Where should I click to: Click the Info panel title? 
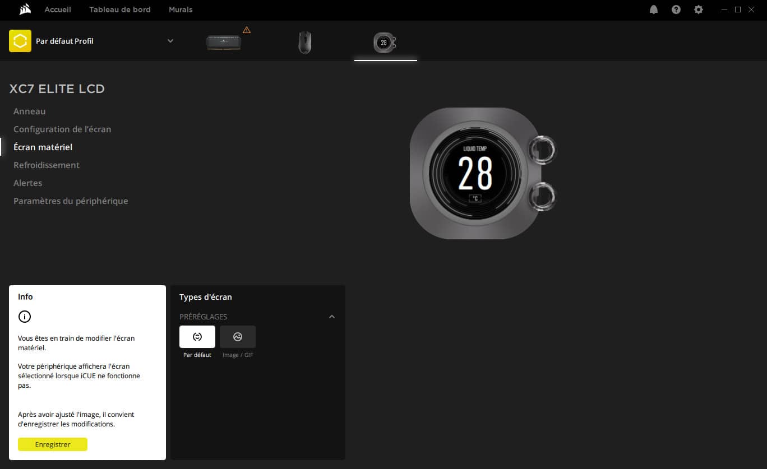pyautogui.click(x=25, y=297)
